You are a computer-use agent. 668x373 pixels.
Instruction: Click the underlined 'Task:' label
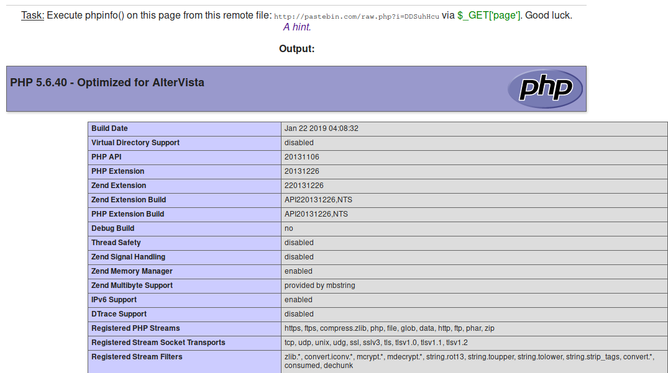(33, 16)
